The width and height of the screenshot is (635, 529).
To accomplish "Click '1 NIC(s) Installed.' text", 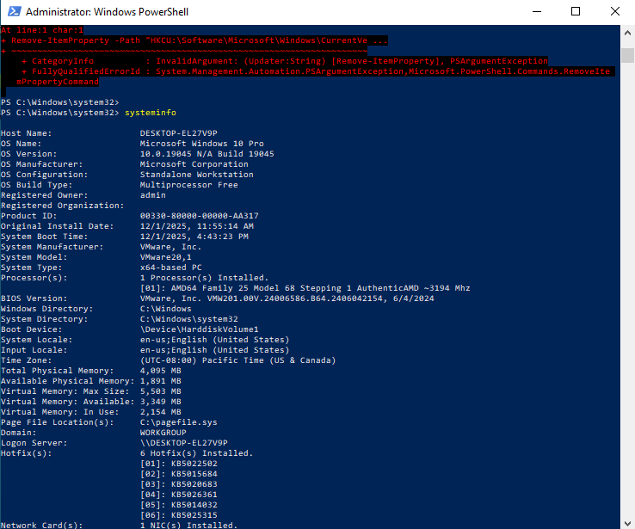I will coord(188,525).
